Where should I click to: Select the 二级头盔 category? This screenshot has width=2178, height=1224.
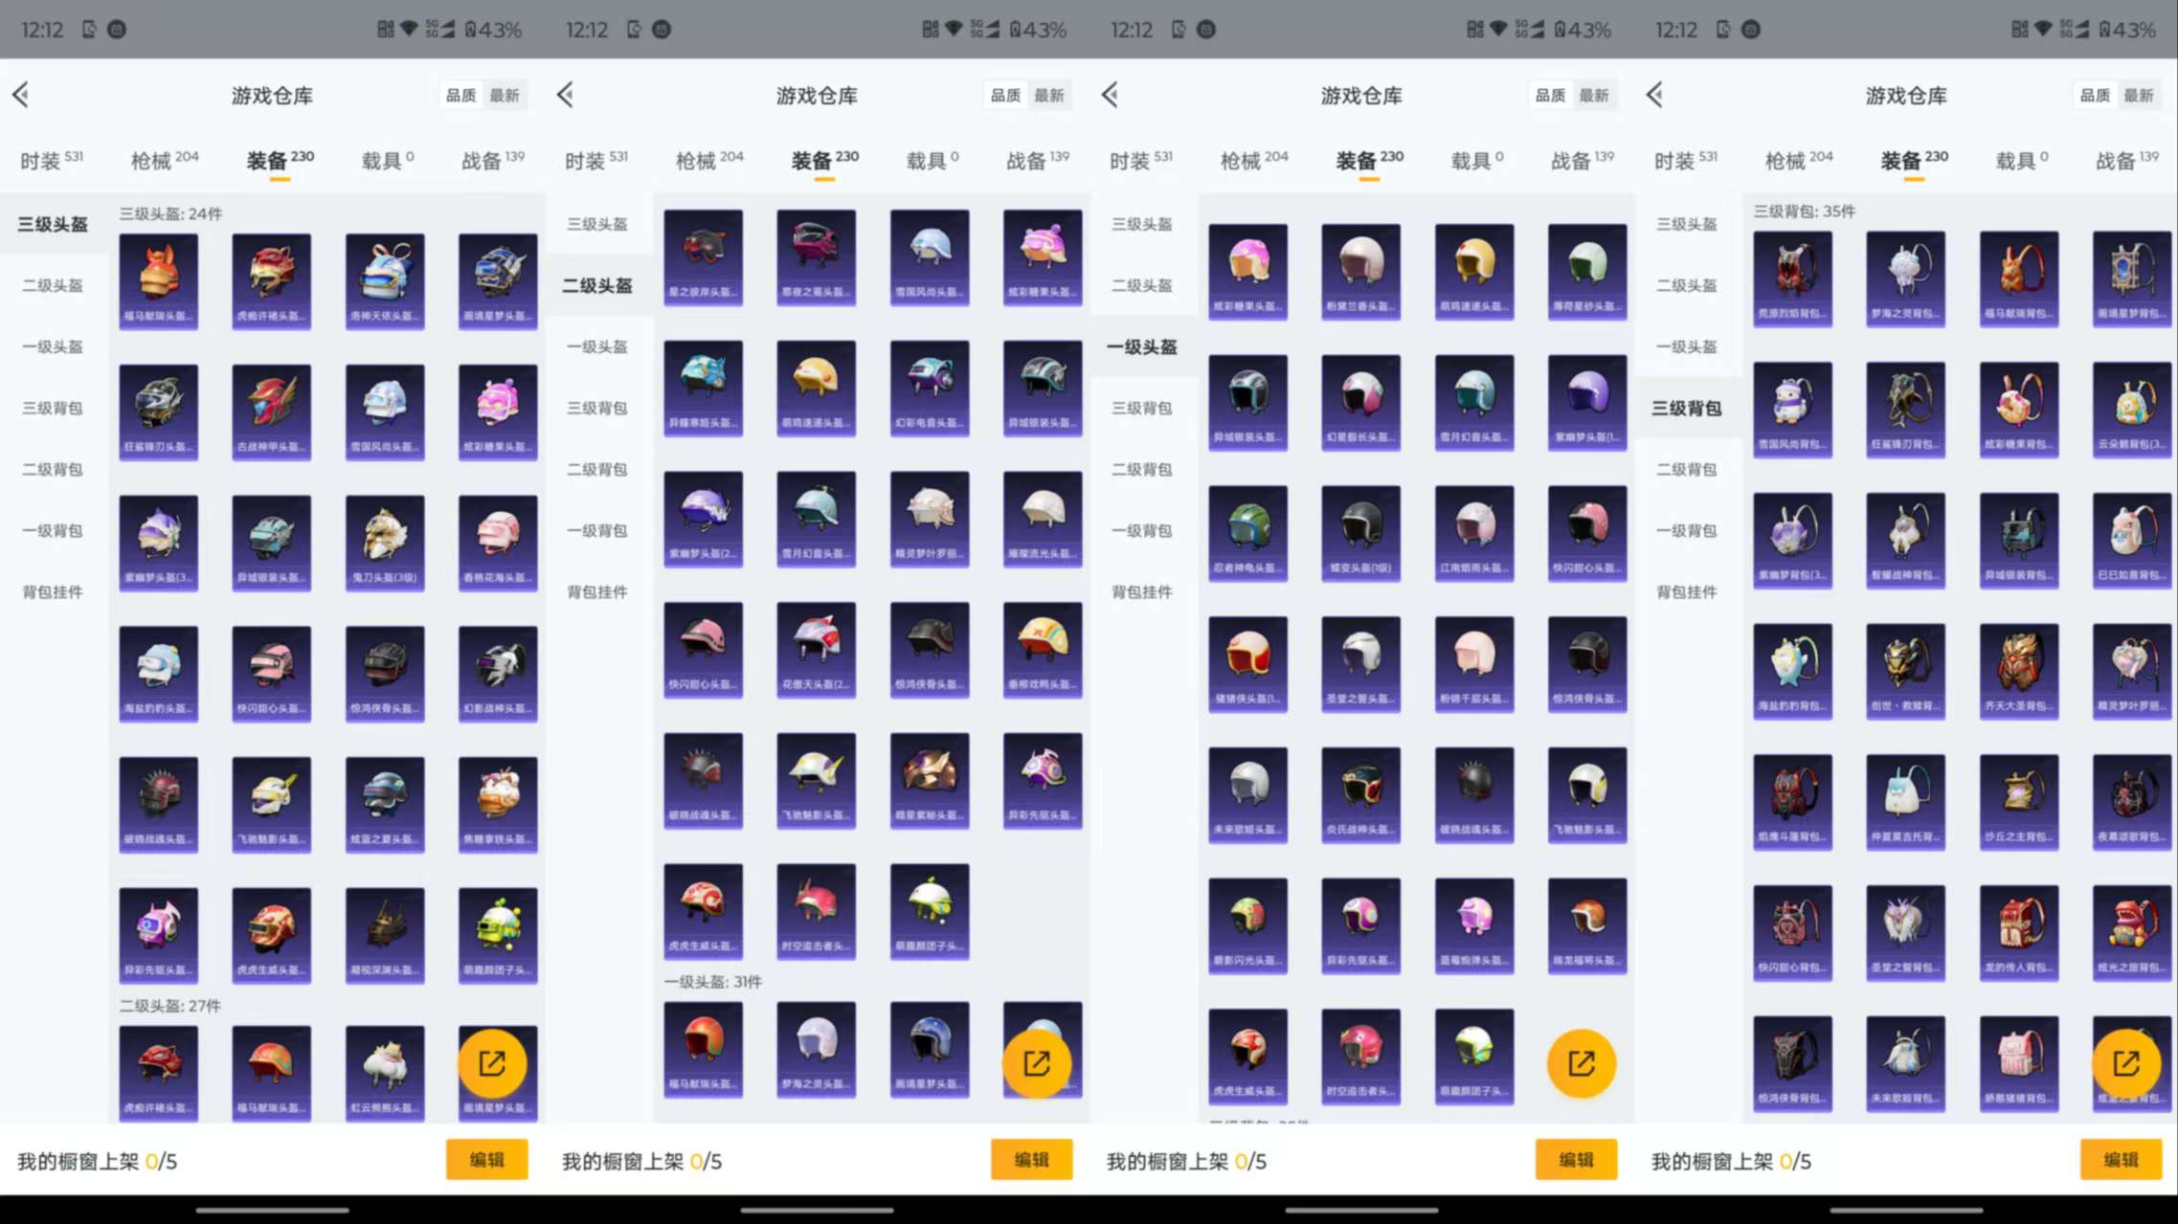pyautogui.click(x=50, y=285)
